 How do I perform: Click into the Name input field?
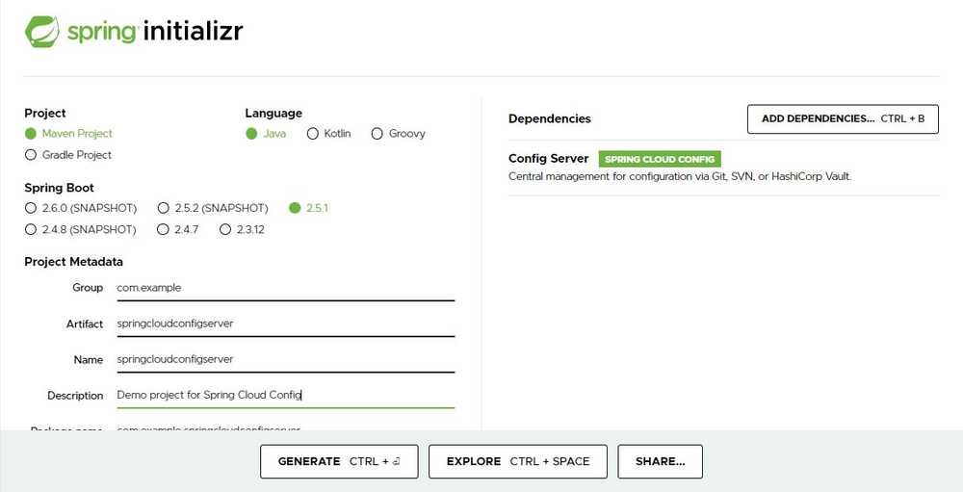(x=286, y=359)
